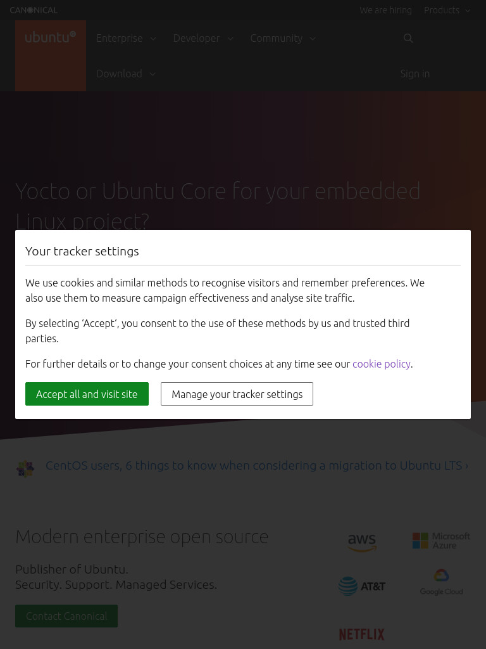Click the Canonical logo in the top bar
This screenshot has height=649, width=486.
34,10
